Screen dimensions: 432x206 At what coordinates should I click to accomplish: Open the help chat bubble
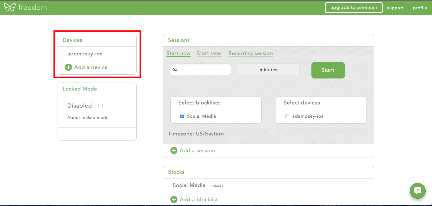point(417,190)
